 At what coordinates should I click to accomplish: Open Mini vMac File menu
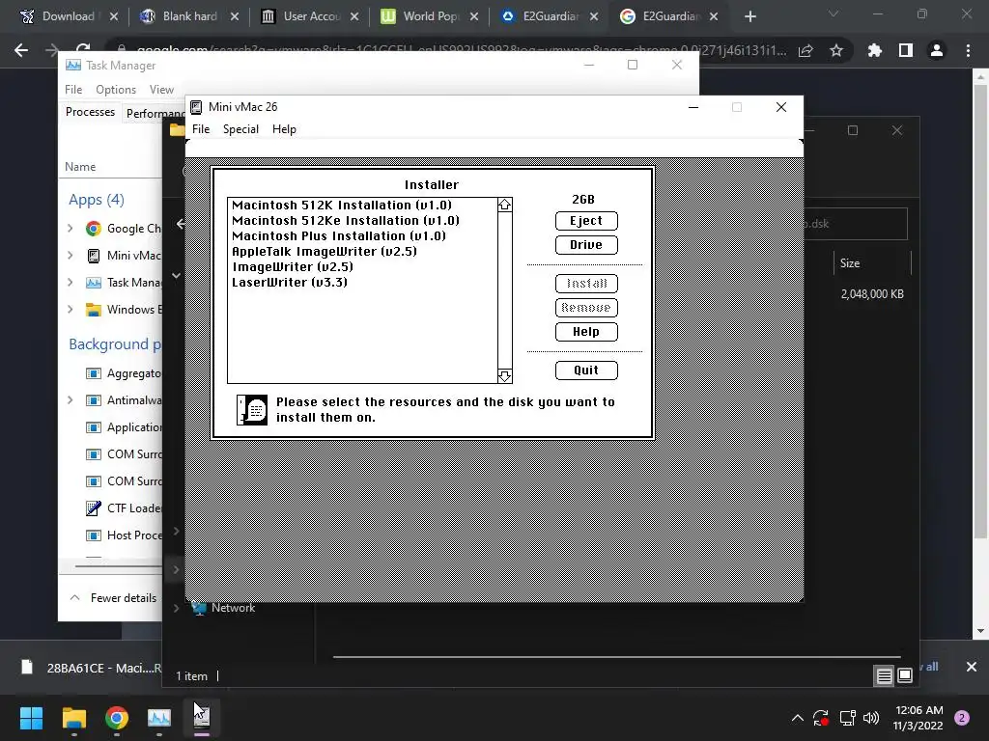201,128
